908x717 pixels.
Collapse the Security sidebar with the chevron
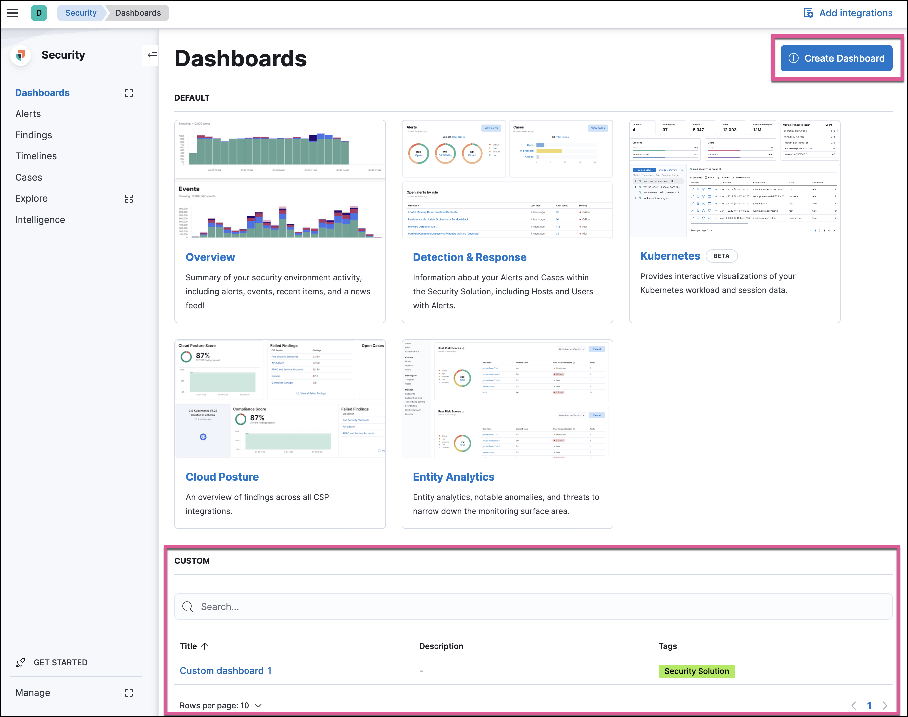[x=152, y=55]
